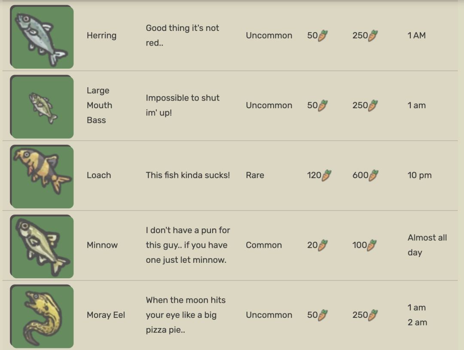
Task: Click the Large Mouth Bass fish icon
Action: coord(42,107)
